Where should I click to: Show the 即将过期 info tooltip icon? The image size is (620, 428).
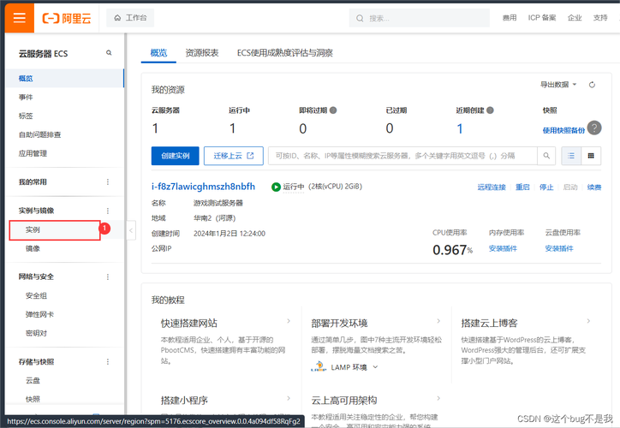333,110
